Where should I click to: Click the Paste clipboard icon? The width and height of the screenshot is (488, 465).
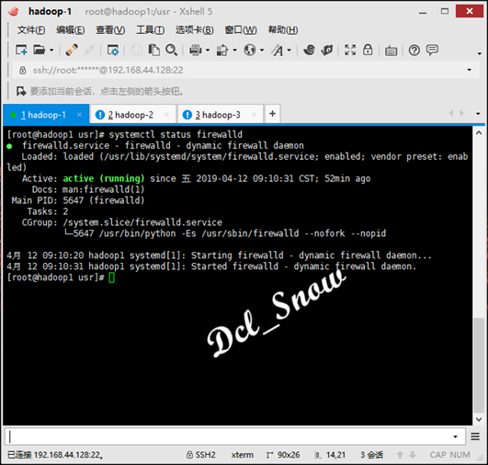(154, 50)
